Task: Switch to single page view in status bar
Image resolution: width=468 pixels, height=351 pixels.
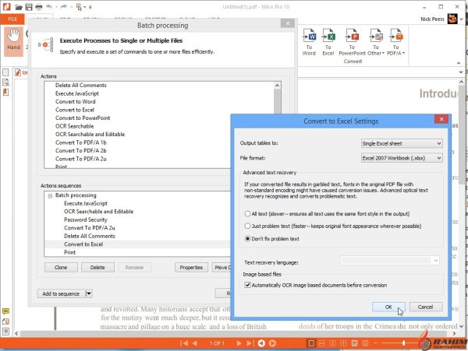Action: click(x=311, y=343)
